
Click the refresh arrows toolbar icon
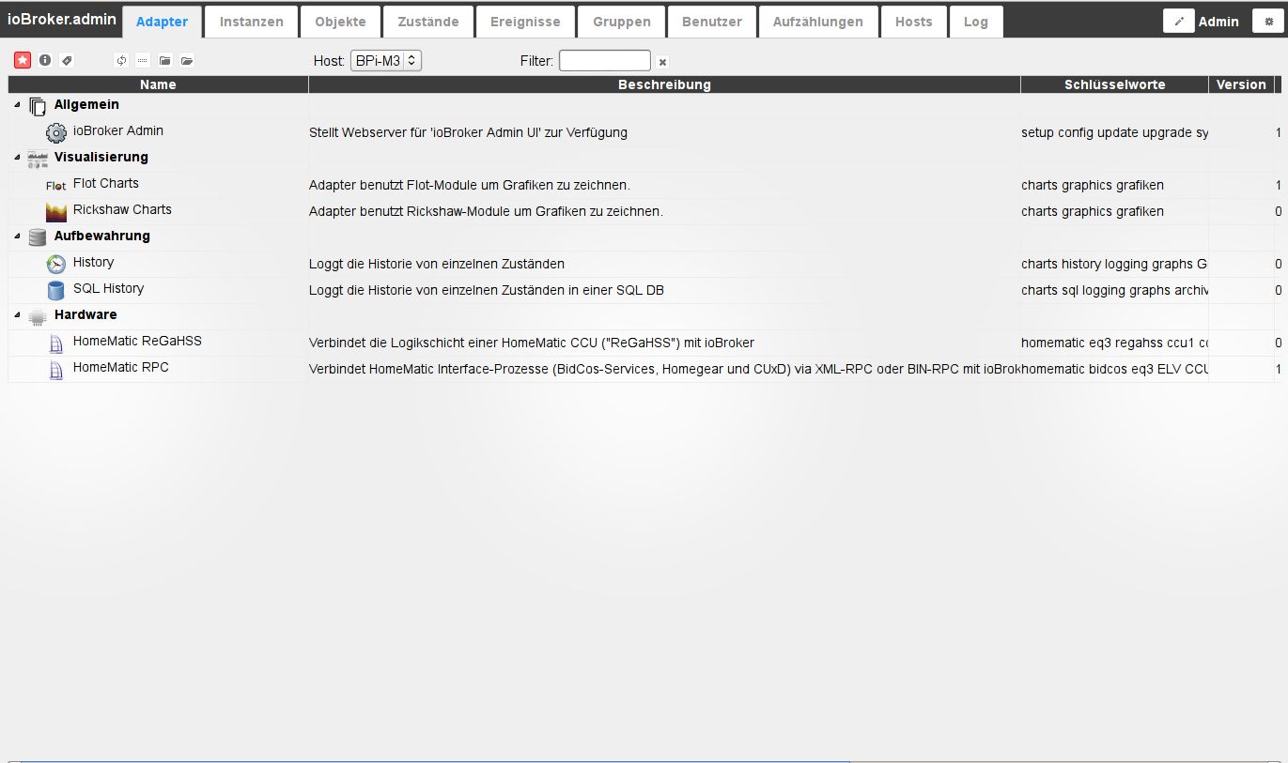(x=121, y=60)
